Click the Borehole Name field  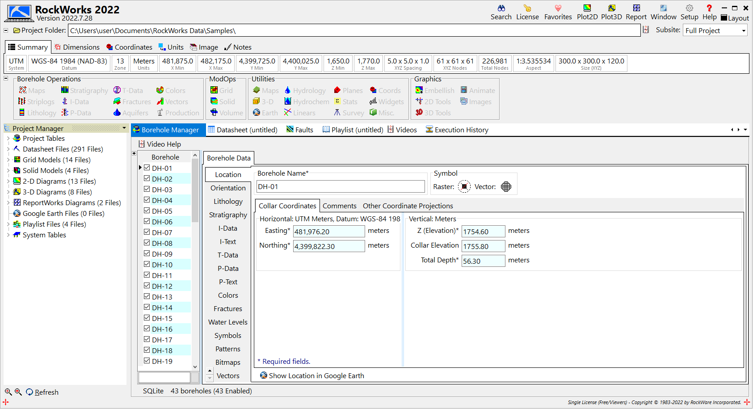[341, 186]
